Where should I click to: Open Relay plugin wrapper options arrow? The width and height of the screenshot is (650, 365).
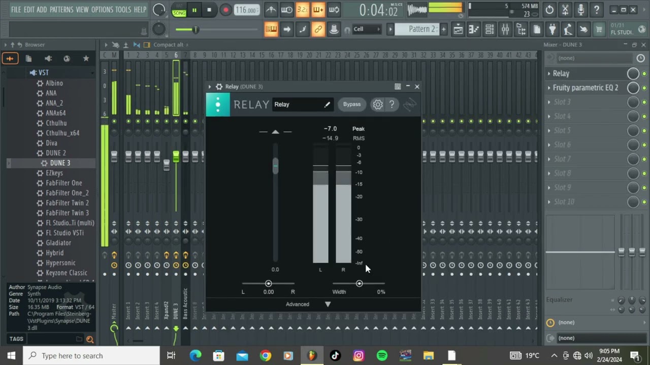coord(210,87)
